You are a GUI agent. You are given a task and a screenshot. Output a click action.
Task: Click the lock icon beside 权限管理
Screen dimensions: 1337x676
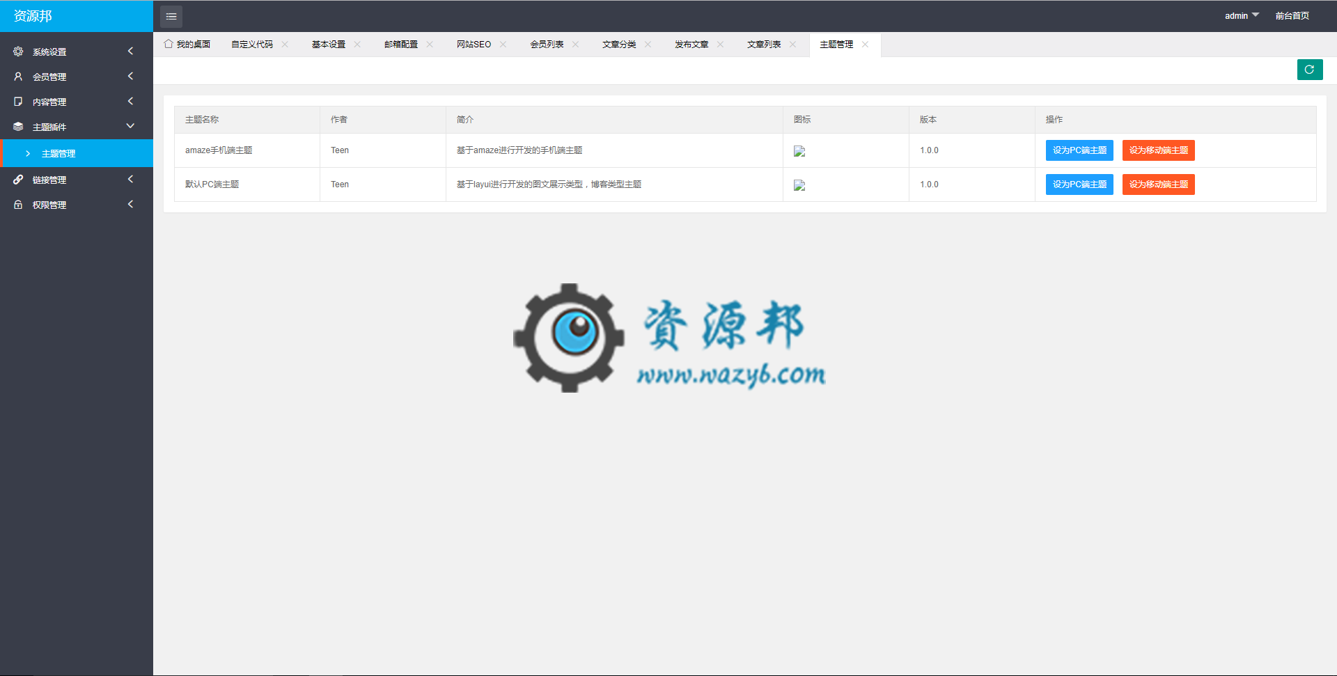click(x=18, y=205)
